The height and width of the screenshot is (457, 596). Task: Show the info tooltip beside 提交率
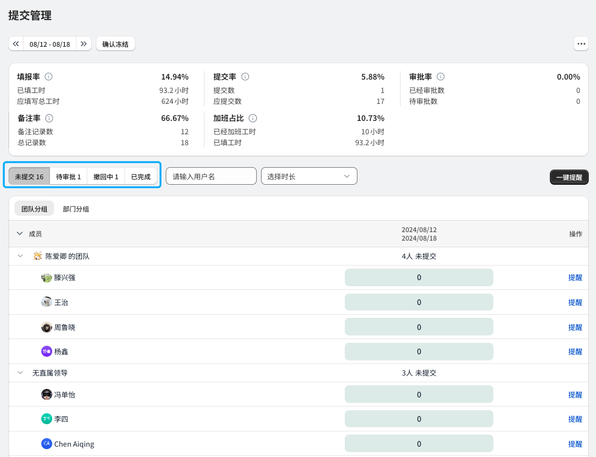click(x=245, y=77)
